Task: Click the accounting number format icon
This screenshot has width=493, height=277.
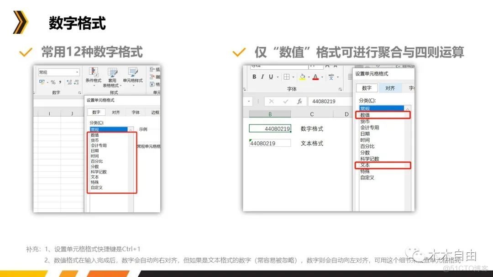Action: (42, 81)
